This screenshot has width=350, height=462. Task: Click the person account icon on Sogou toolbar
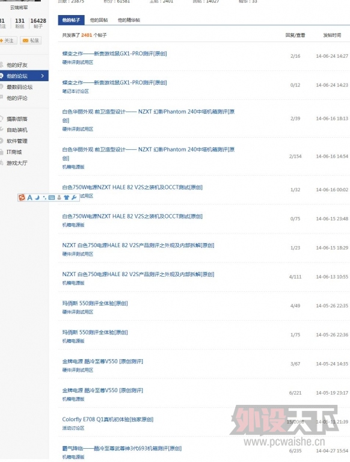tap(59, 197)
